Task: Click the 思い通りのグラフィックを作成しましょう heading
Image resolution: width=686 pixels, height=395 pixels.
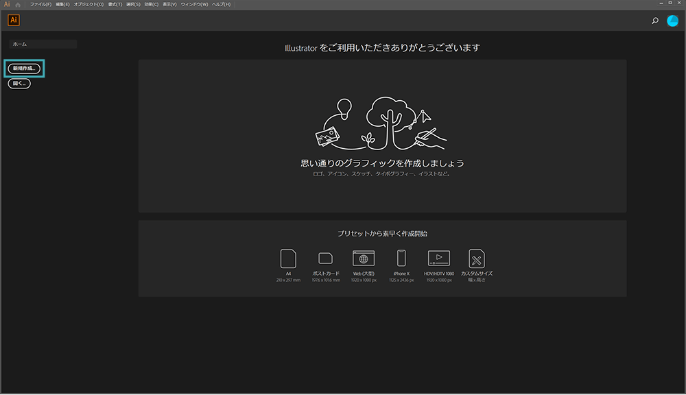Action: pos(382,163)
